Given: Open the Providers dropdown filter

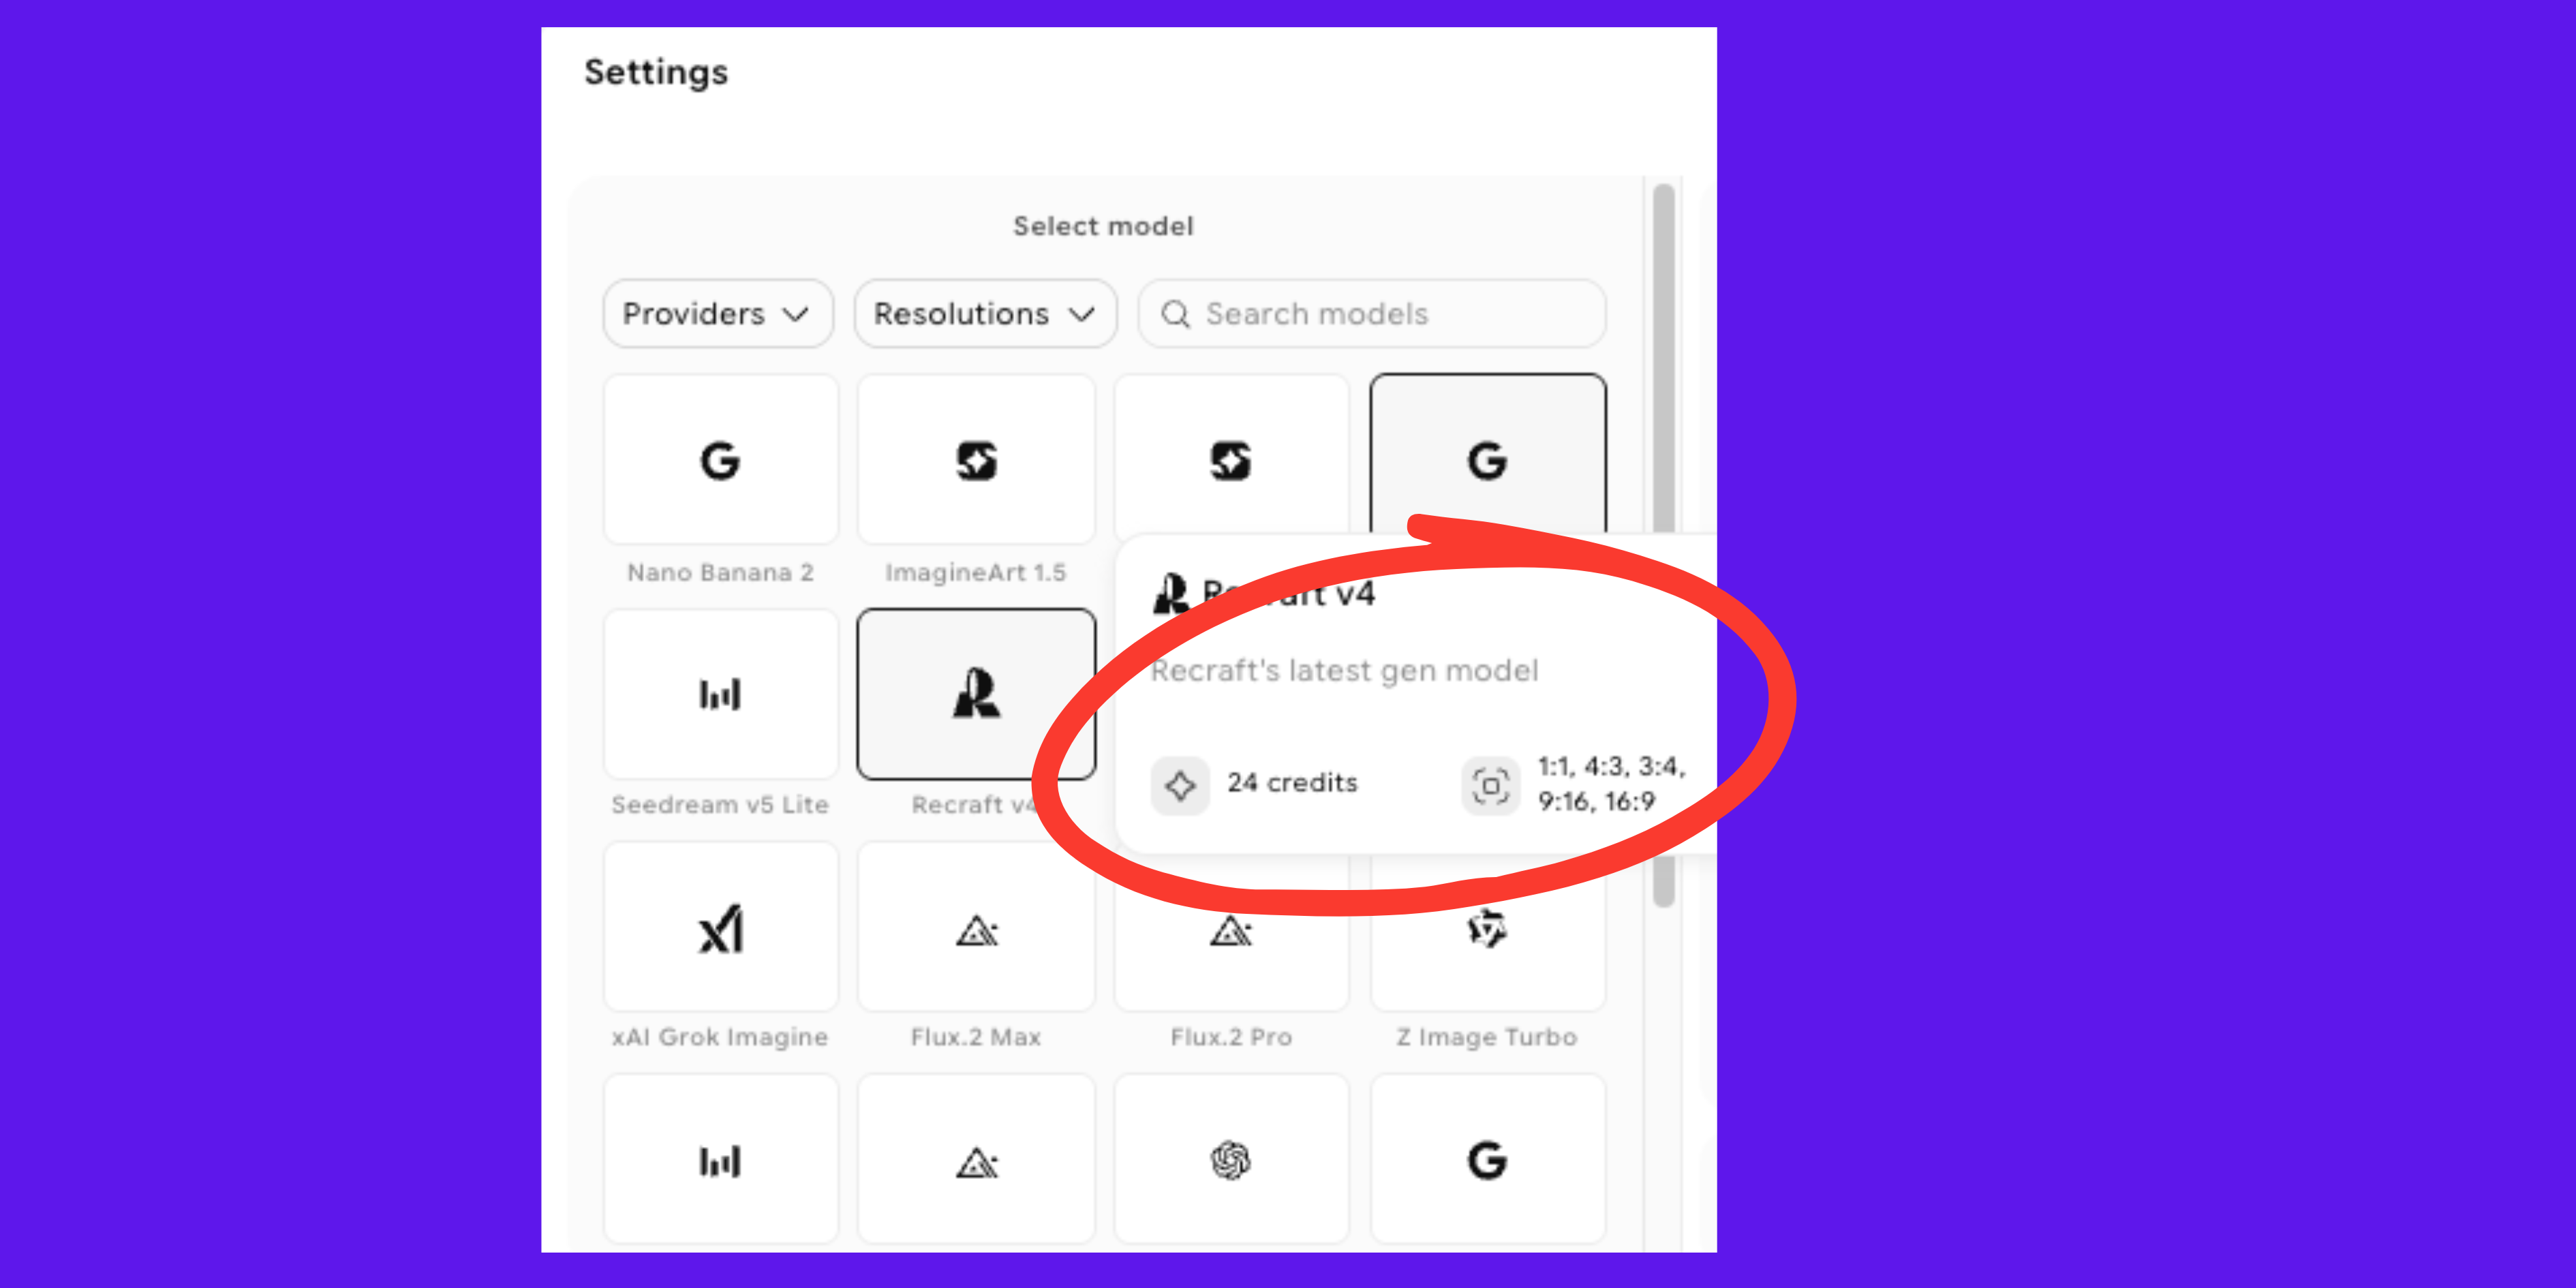Looking at the screenshot, I should click(717, 314).
